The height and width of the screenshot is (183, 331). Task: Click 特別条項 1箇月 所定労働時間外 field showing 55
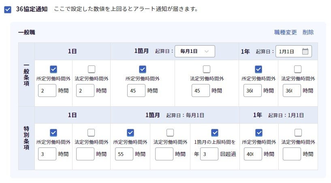pos(124,154)
